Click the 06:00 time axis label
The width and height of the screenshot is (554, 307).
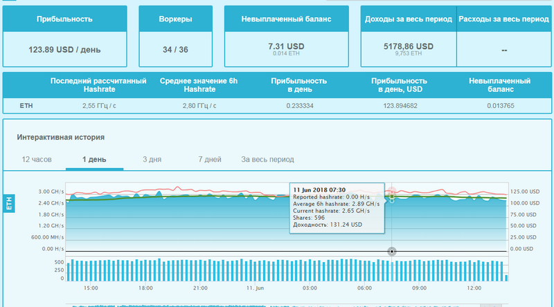[365, 288]
